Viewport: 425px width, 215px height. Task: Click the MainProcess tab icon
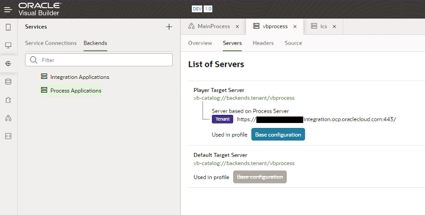click(x=191, y=26)
